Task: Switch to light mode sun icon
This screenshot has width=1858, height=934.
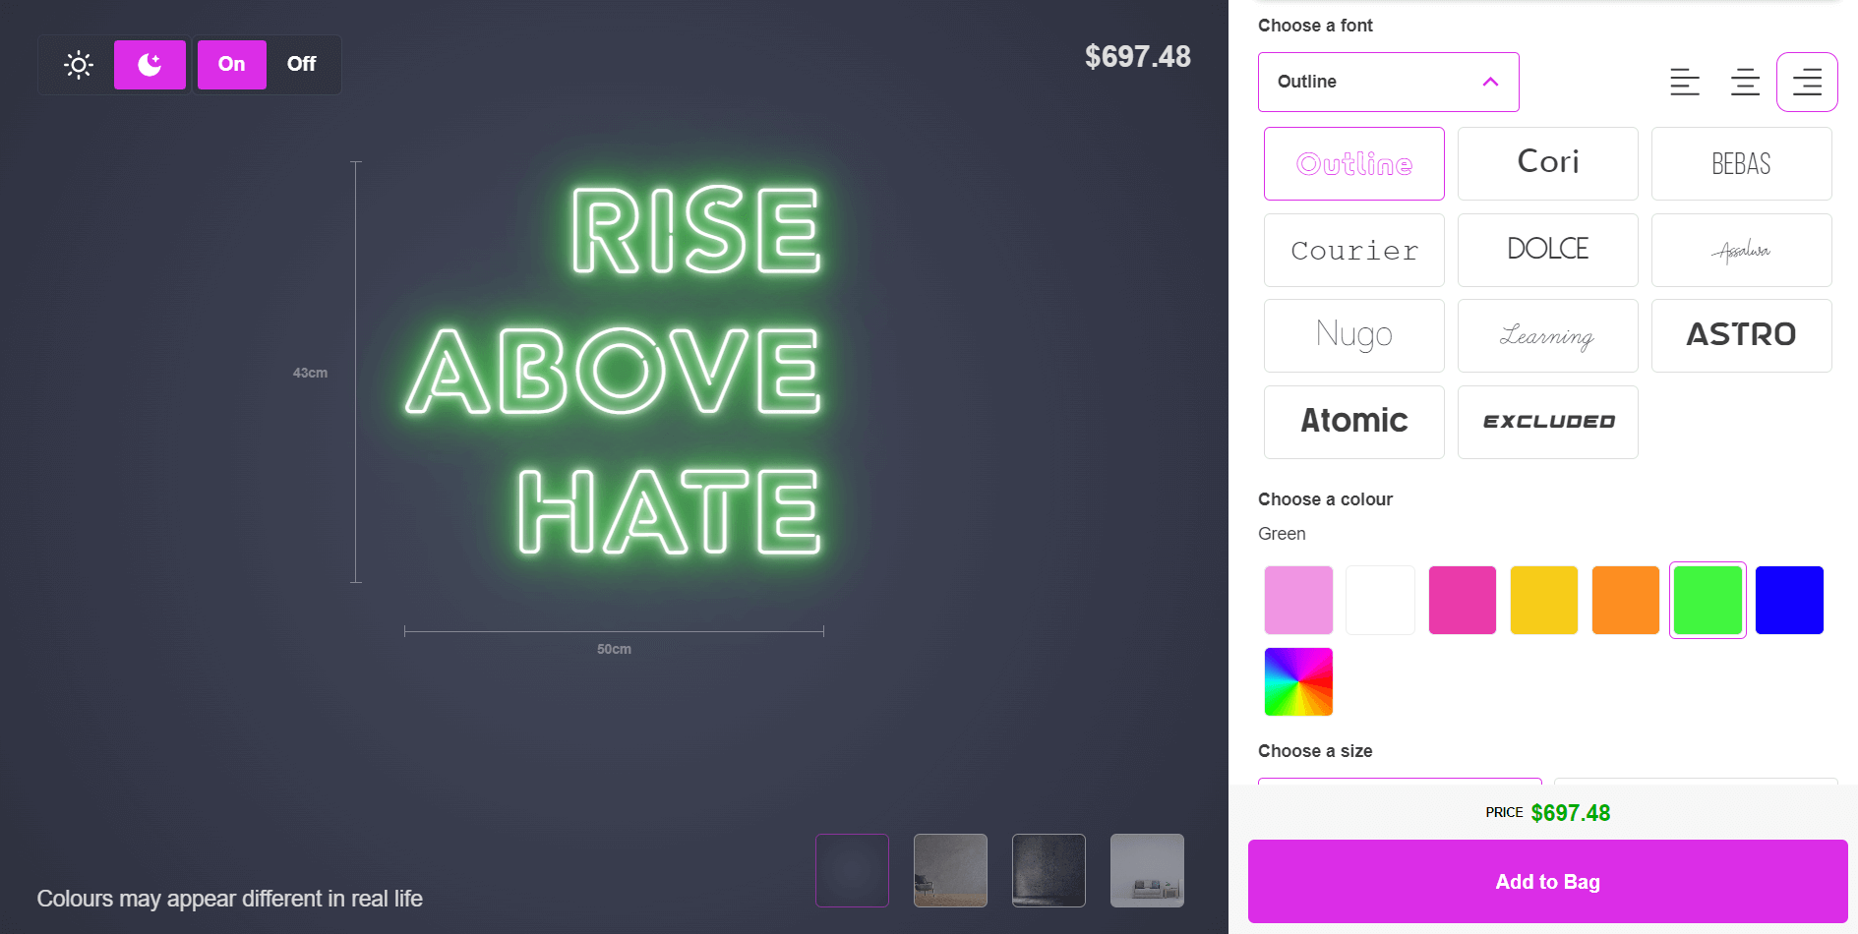Action: point(79,65)
